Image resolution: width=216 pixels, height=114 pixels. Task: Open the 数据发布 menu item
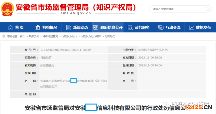(x=203, y=28)
